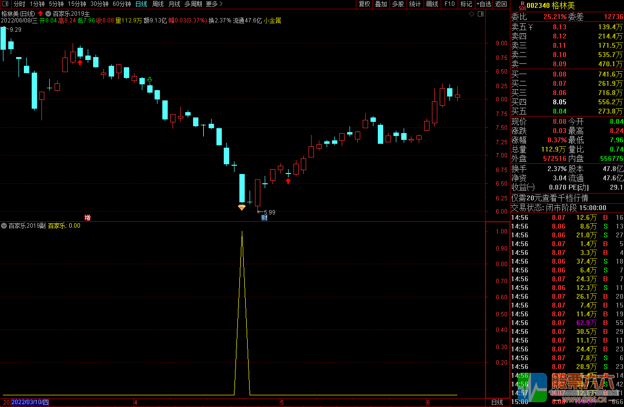Click the orange diamond marker below the candle
Image resolution: width=624 pixels, height=407 pixels.
242,208
